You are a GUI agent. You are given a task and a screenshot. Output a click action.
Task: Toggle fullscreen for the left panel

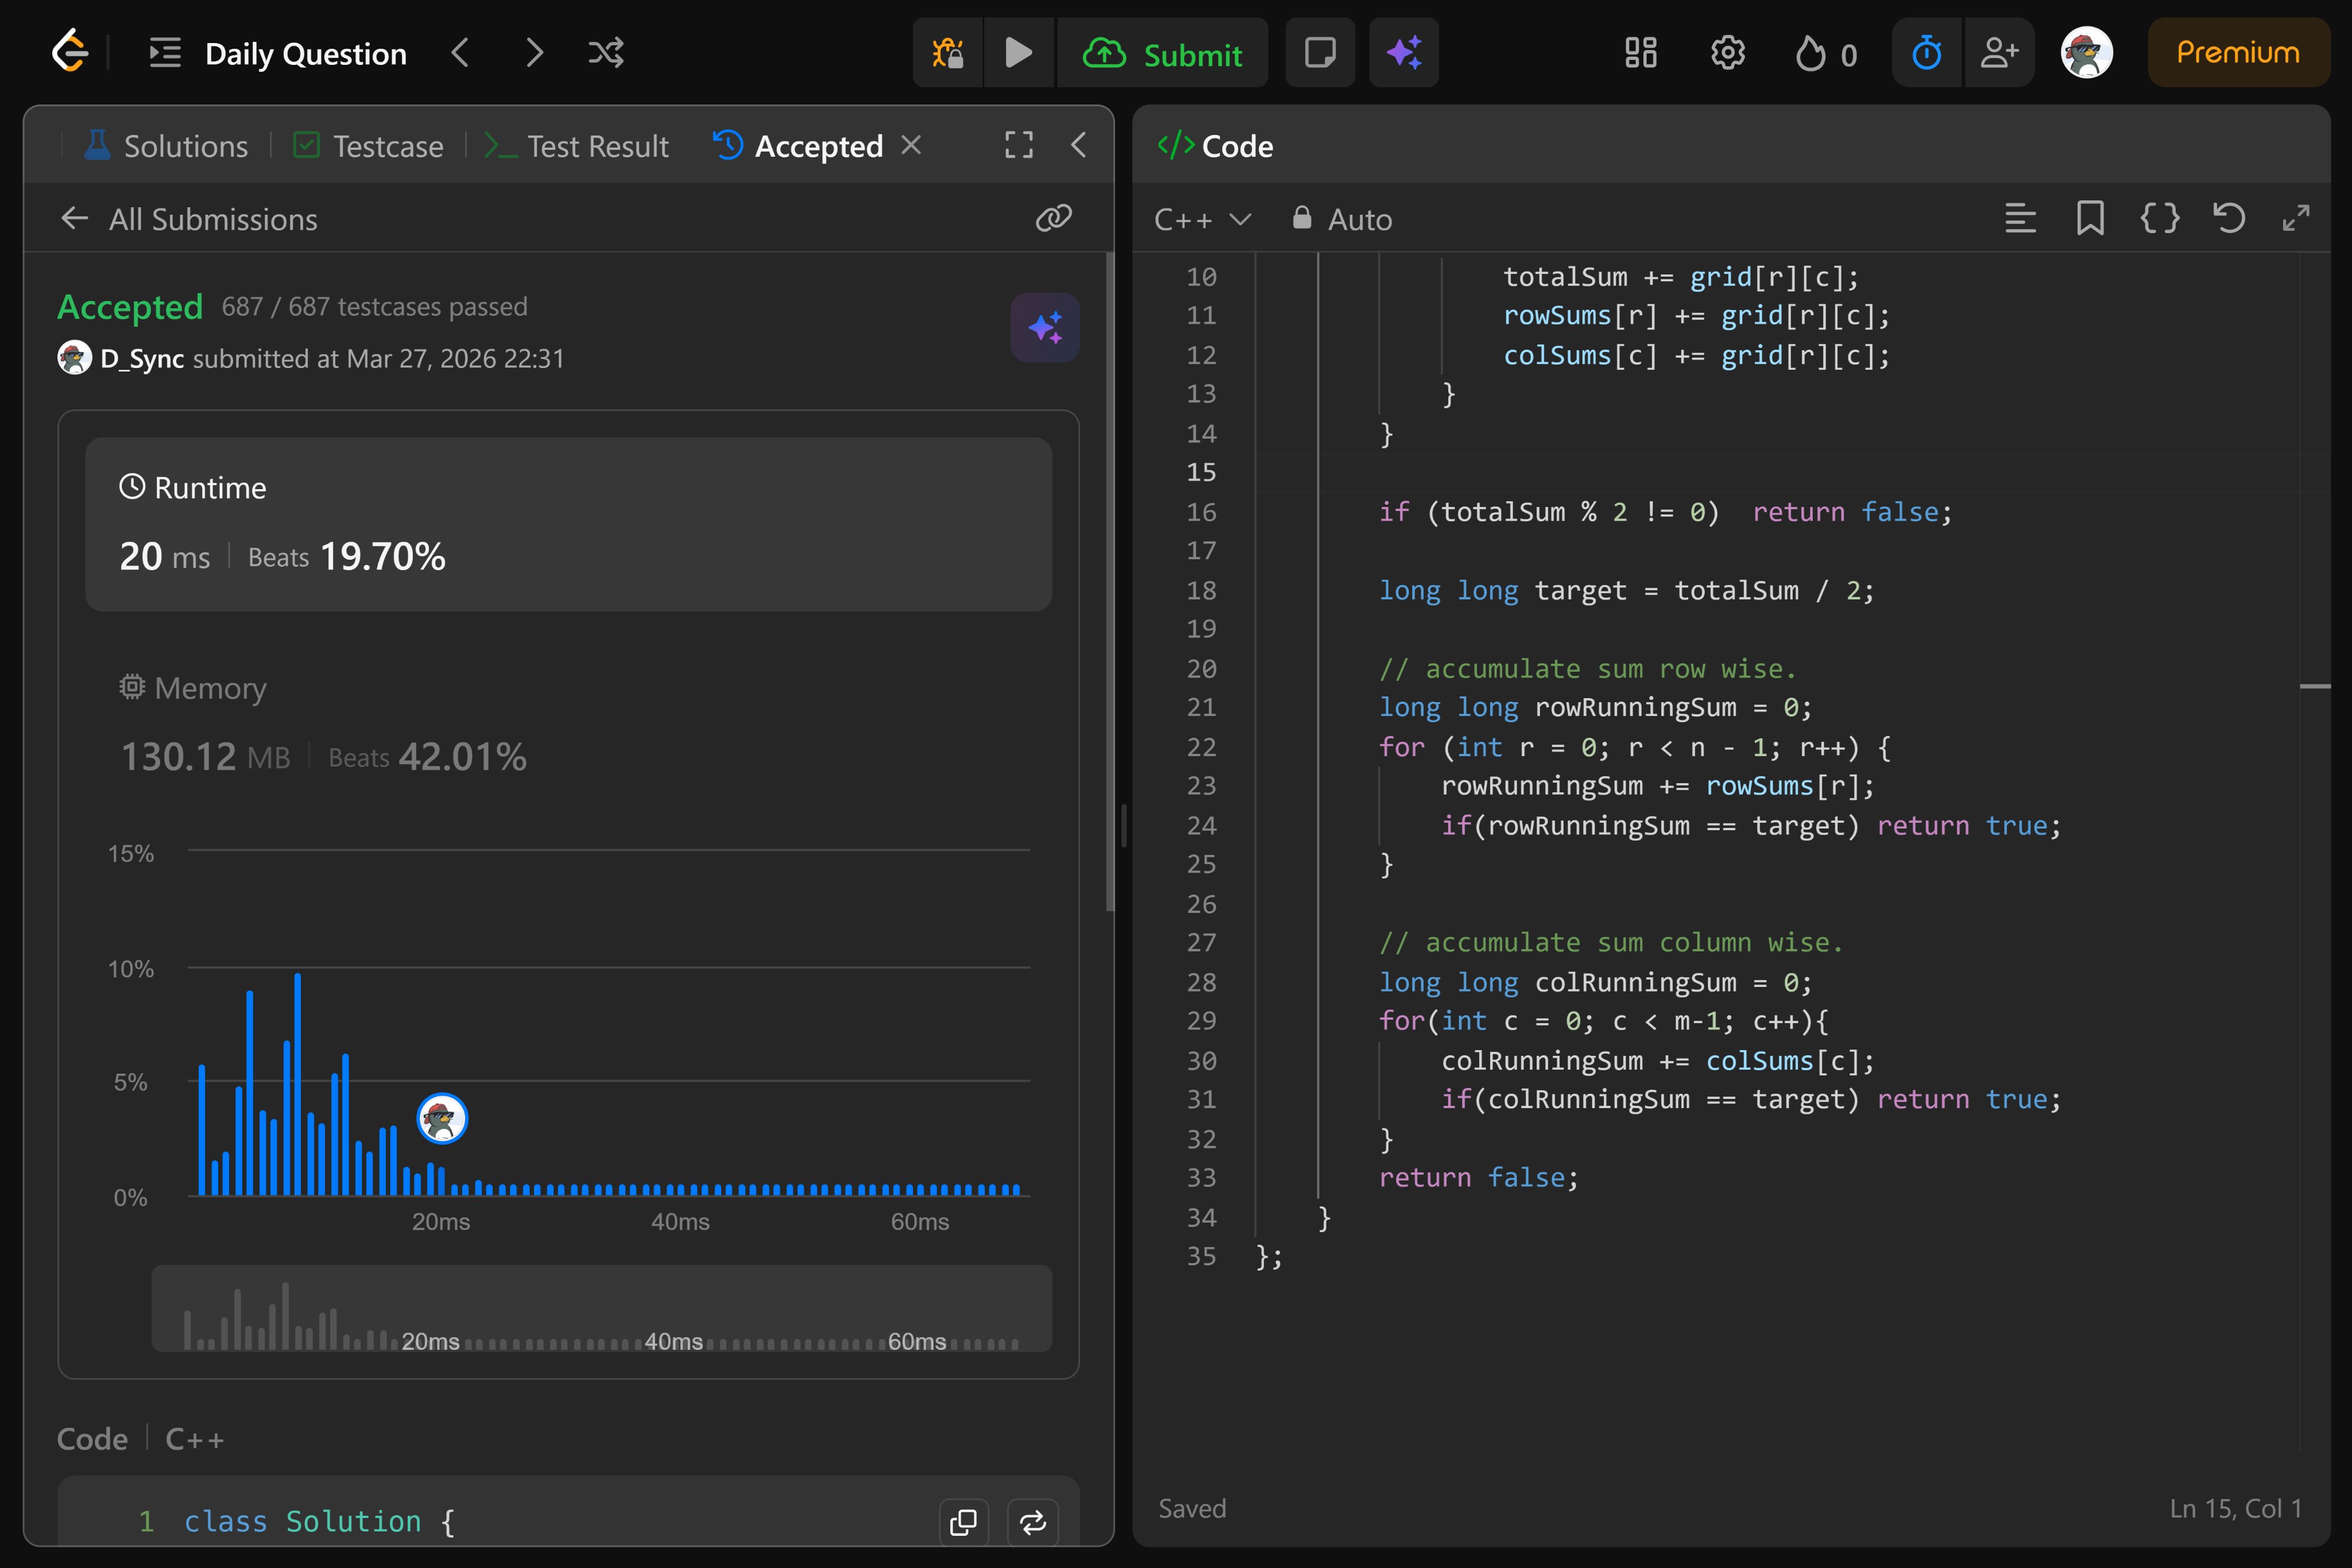click(1018, 145)
